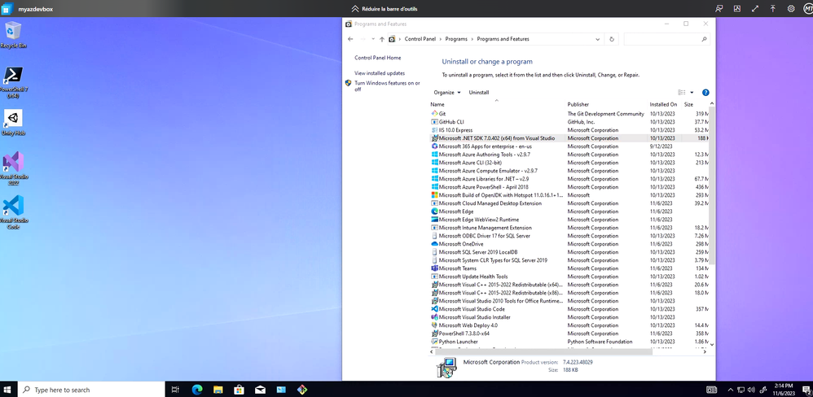The image size is (813, 397).
Task: Click the search magnifier in Programs window
Action: [x=704, y=39]
